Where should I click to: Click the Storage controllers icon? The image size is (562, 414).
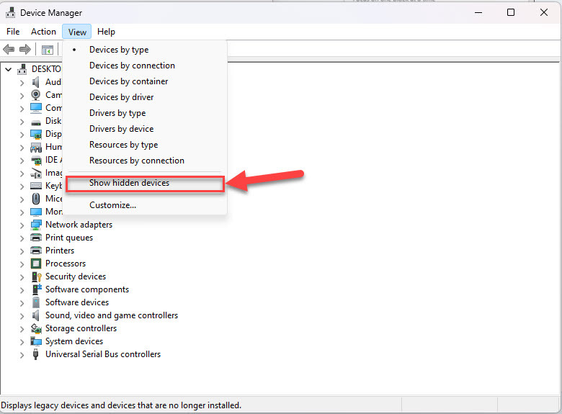point(36,328)
